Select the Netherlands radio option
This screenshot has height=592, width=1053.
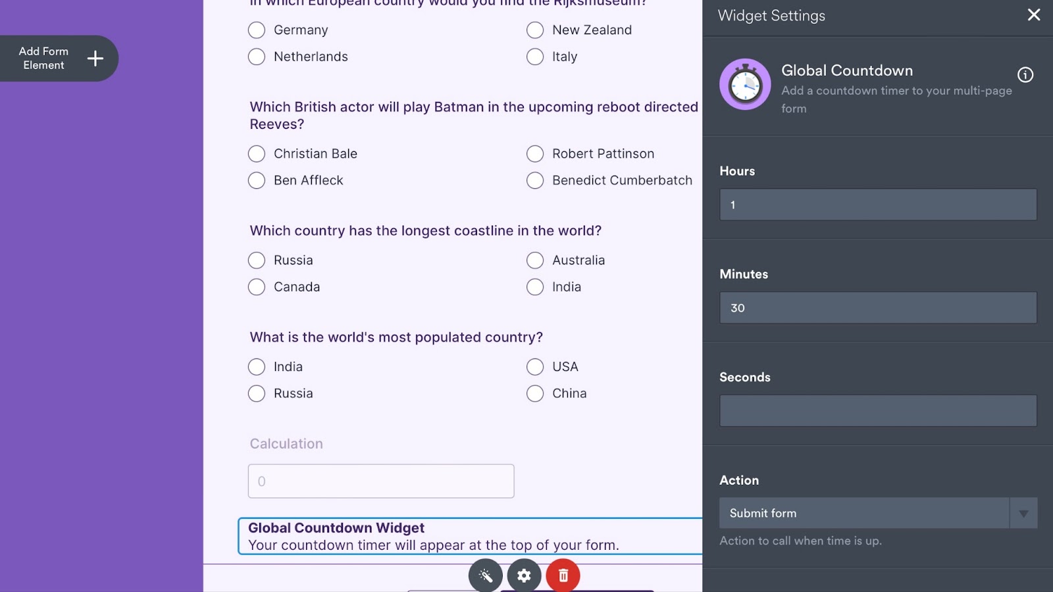(x=257, y=57)
